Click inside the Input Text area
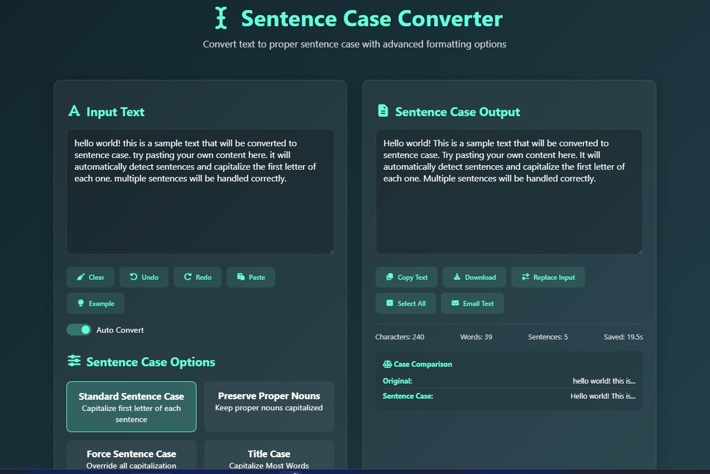Image resolution: width=710 pixels, height=474 pixels. tap(200, 191)
